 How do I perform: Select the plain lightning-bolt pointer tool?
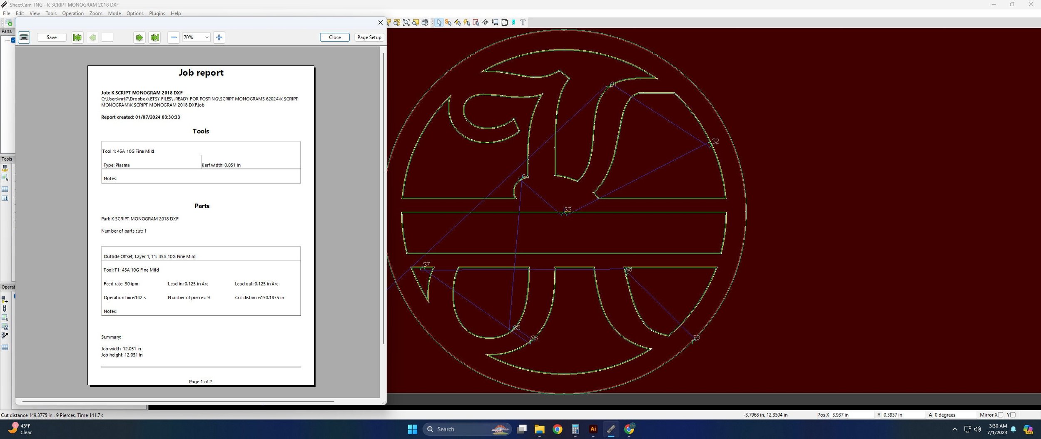click(x=467, y=22)
